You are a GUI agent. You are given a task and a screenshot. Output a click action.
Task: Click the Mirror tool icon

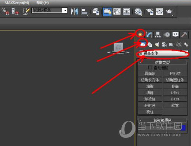(x=74, y=12)
